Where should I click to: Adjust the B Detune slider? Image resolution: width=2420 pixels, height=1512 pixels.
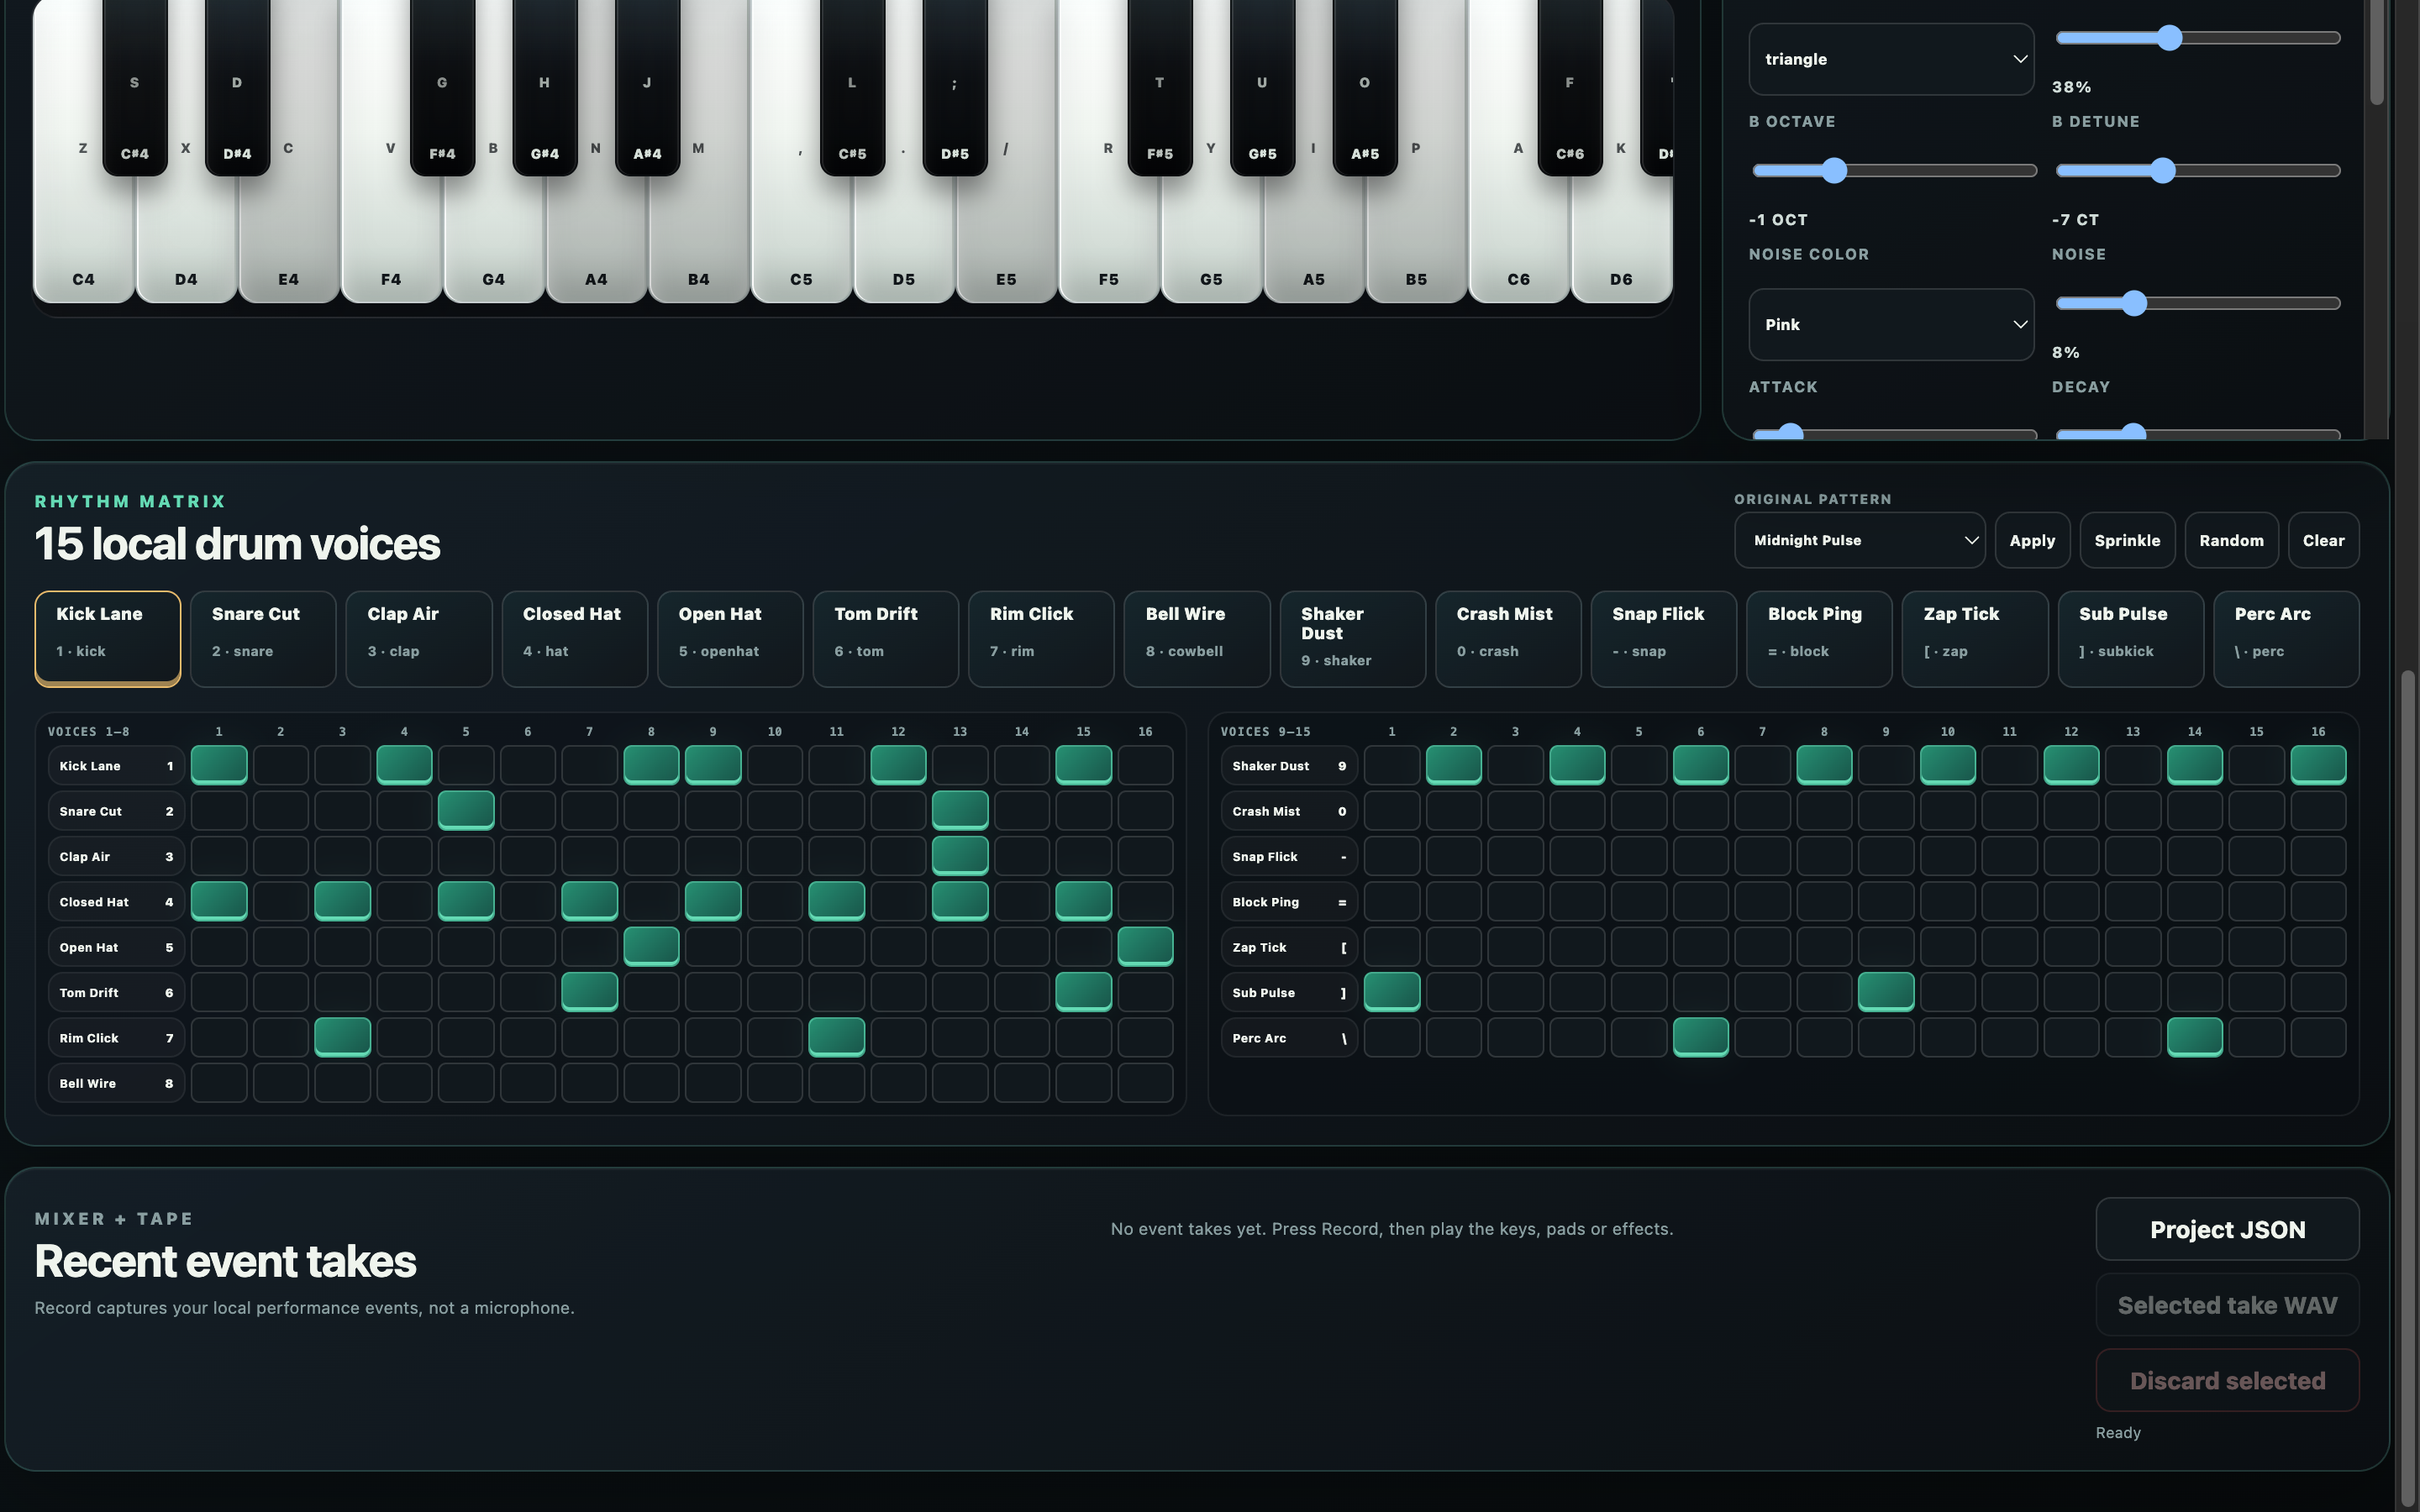tap(2198, 171)
